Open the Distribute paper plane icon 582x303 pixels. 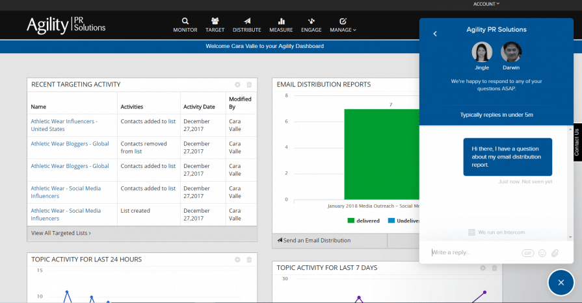pyautogui.click(x=247, y=21)
